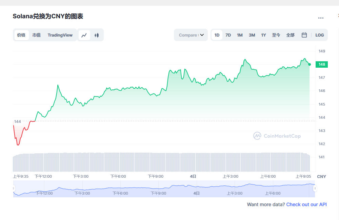The image size is (339, 220).
Task: Select the 1D time range
Action: 217,35
